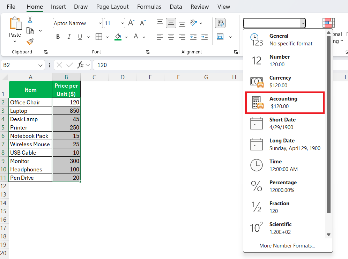Screen dimensions: 348x259
Task: Open the font size 11 dropdown
Action: (x=123, y=23)
